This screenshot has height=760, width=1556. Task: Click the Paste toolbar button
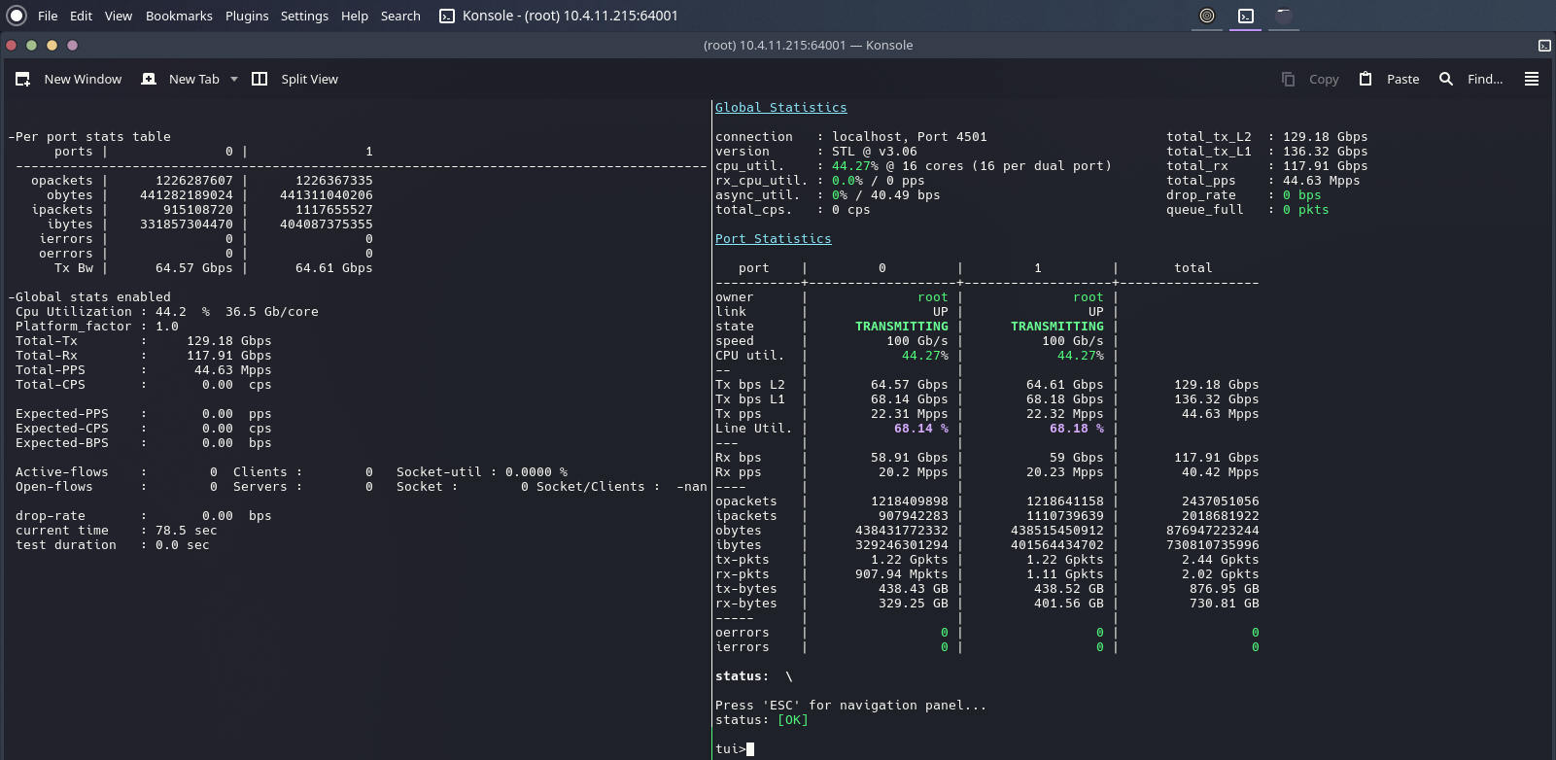coord(1389,79)
